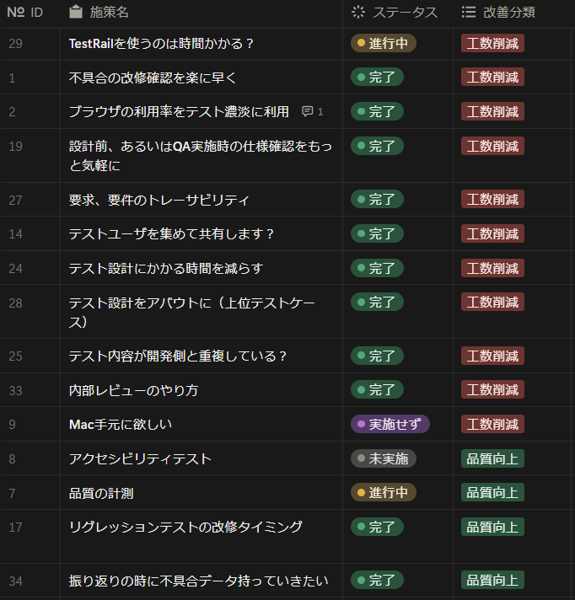
Task: Click the 品質向上 tag on the 品質の計測 row
Action: (492, 492)
